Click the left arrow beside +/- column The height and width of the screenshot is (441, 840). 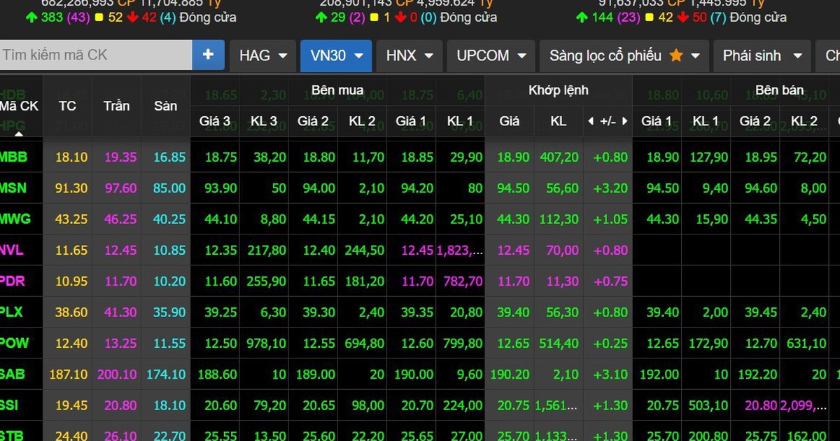tap(590, 121)
